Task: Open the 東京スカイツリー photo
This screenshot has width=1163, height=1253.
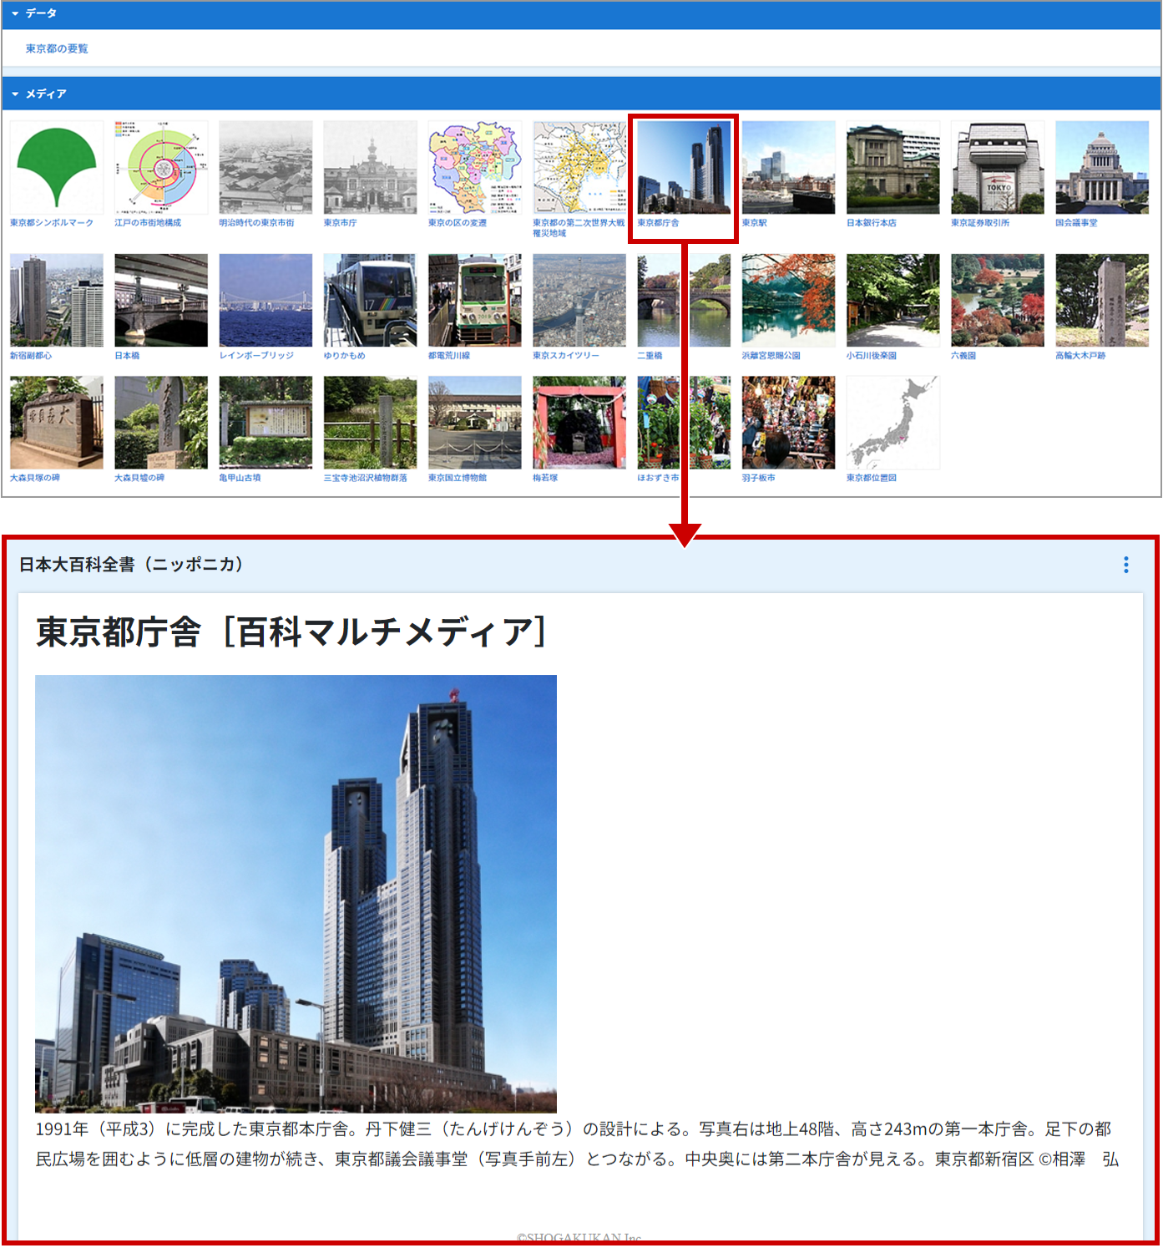Action: (x=579, y=300)
